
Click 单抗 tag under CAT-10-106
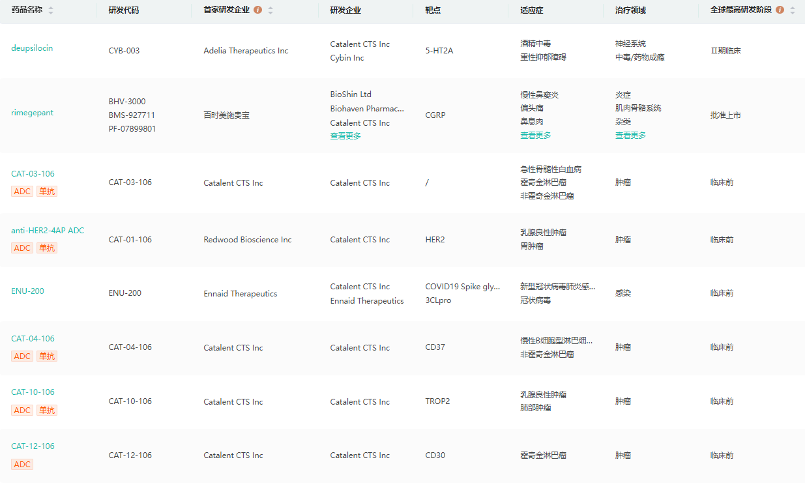[47, 411]
